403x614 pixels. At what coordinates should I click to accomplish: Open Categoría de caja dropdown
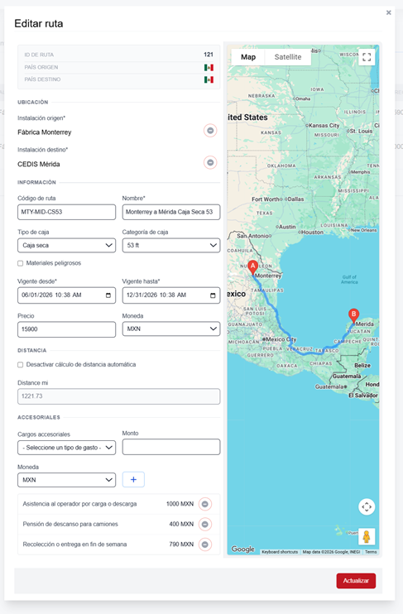pyautogui.click(x=171, y=246)
